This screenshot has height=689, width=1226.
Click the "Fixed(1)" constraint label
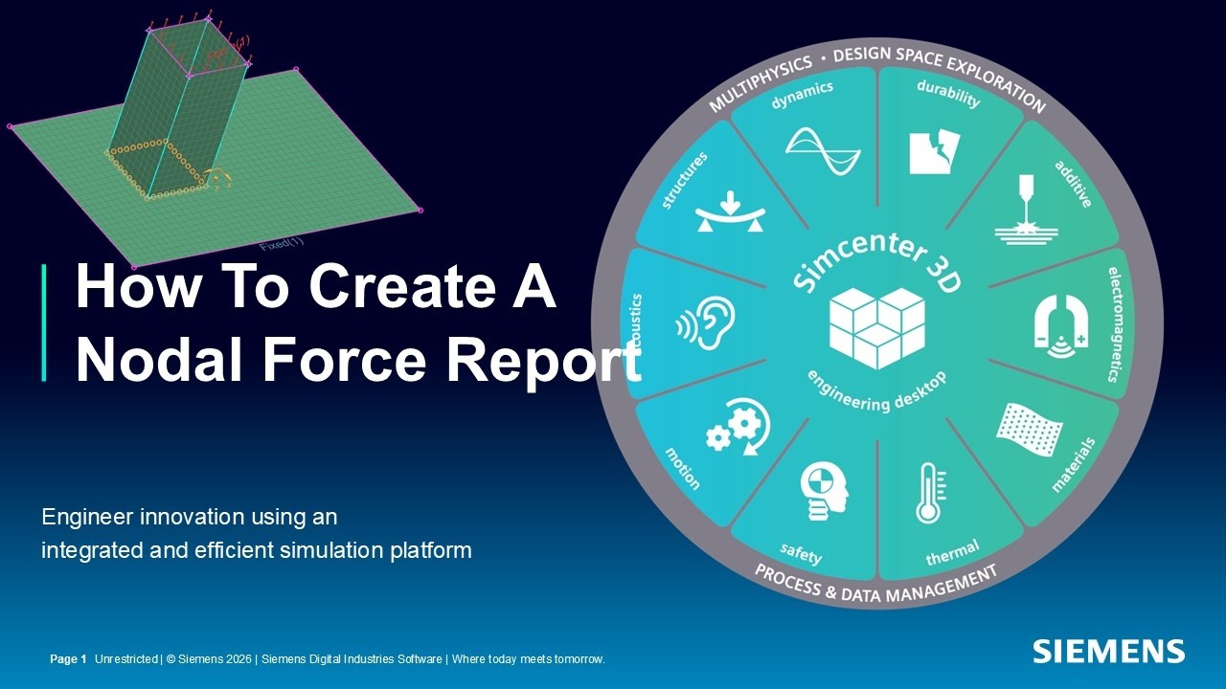pos(282,243)
